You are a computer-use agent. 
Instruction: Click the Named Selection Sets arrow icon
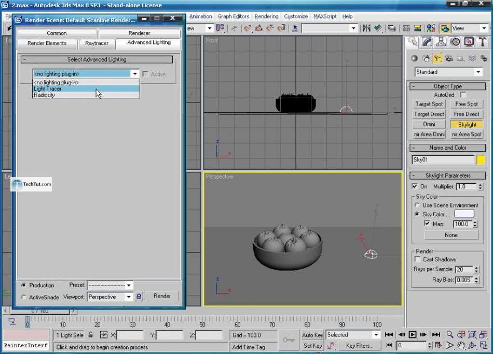click(x=295, y=28)
